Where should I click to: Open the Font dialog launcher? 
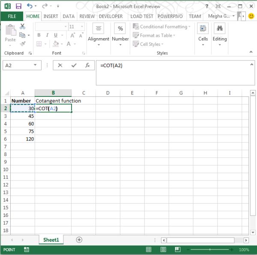[x=84, y=53]
